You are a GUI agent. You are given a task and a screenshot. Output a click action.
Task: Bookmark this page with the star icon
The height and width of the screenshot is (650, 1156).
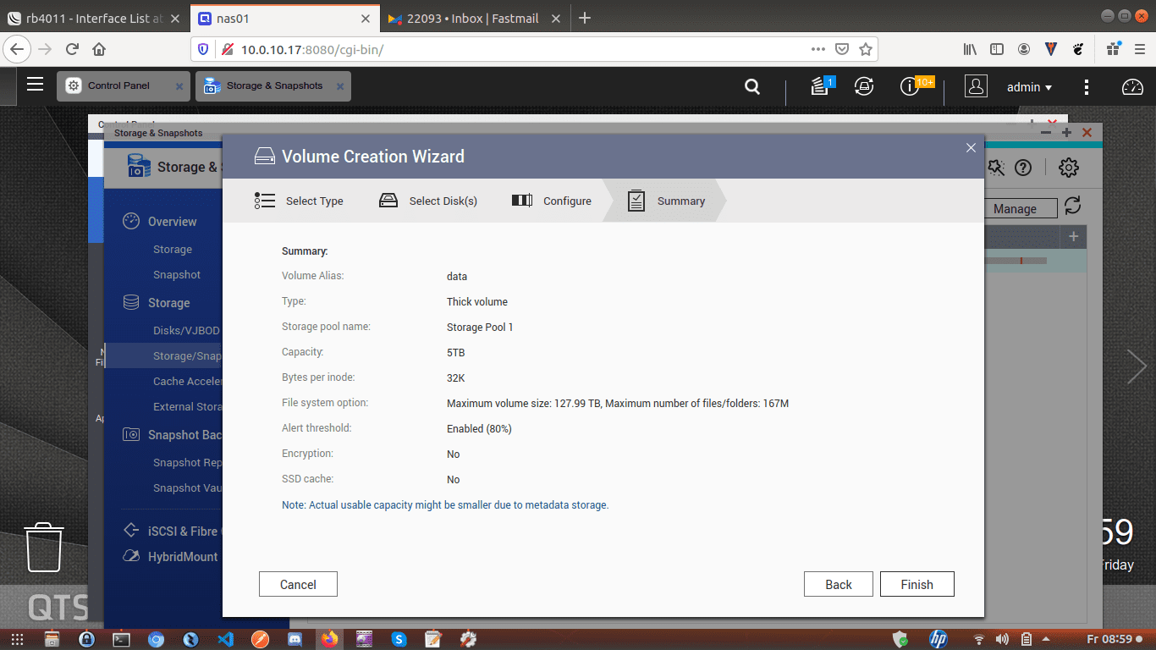[865, 49]
